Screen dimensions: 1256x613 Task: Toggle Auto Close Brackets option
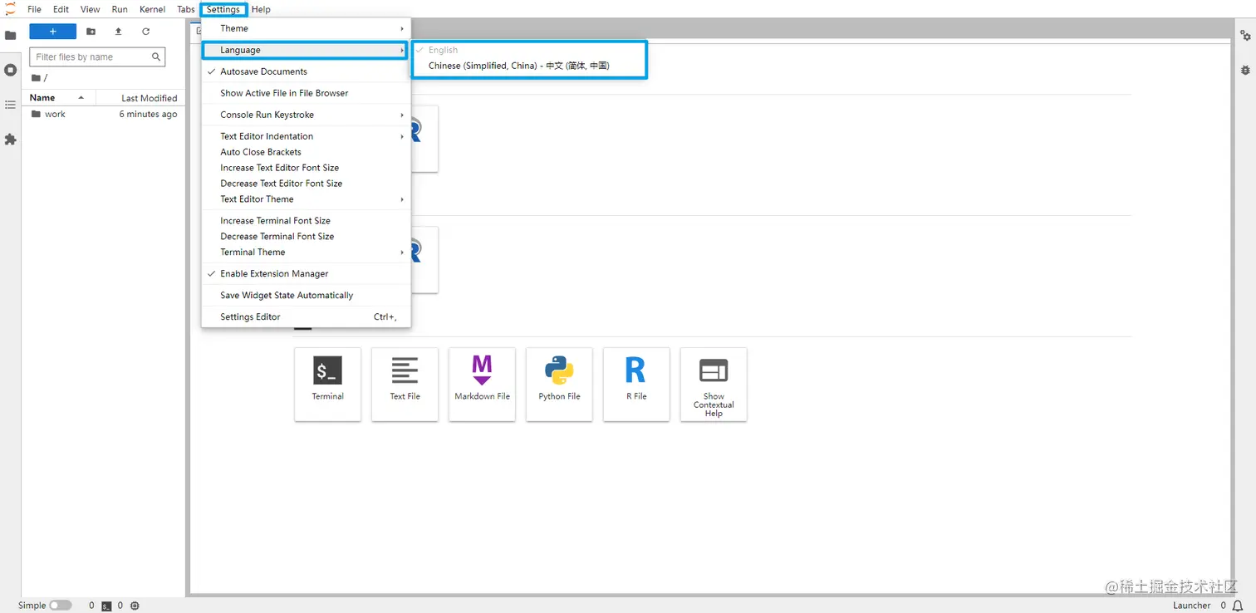[306, 152]
